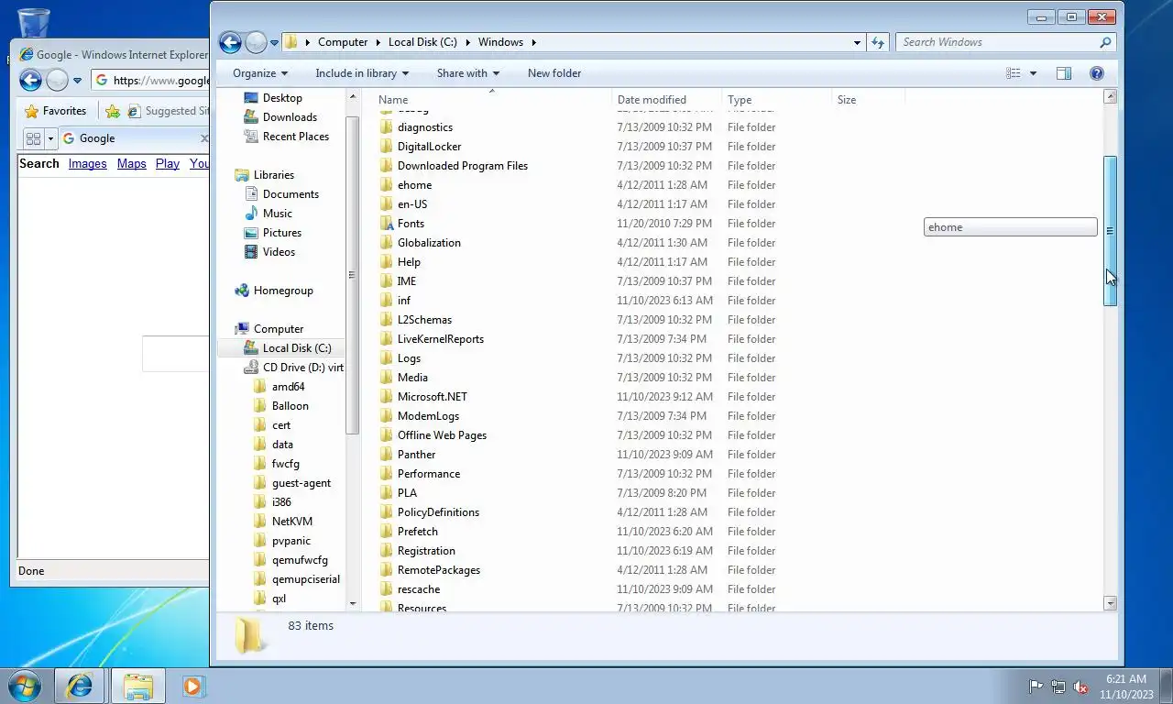This screenshot has height=704, width=1173.
Task: Click the volume muted speaker tray icon
Action: pos(1080,687)
